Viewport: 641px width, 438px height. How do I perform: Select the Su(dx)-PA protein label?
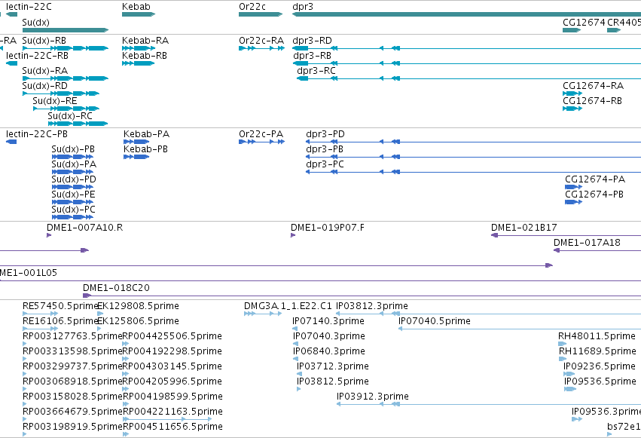(x=74, y=164)
